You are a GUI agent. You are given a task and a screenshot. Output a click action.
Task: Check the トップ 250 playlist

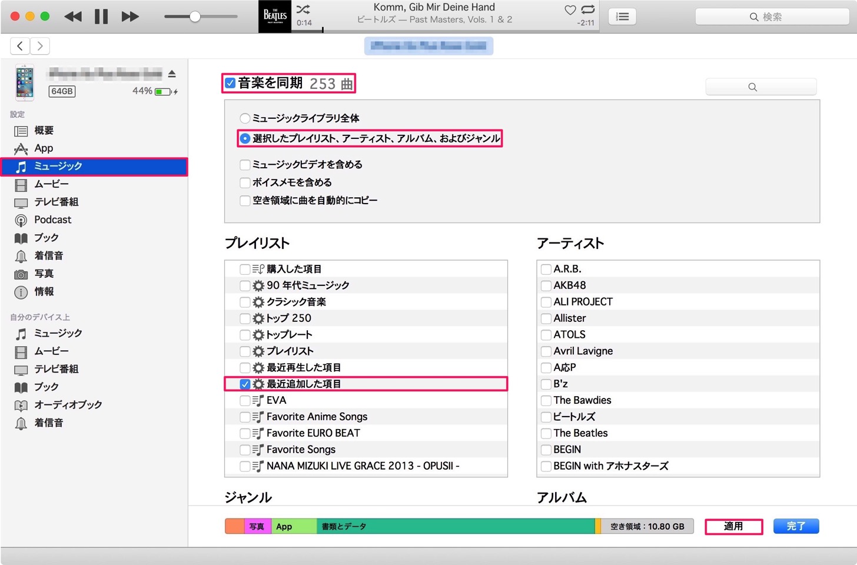(245, 318)
